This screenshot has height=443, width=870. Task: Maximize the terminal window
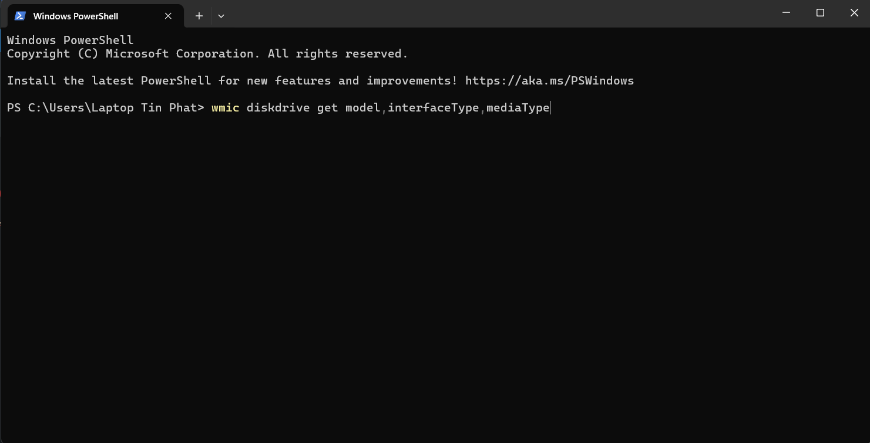(820, 13)
